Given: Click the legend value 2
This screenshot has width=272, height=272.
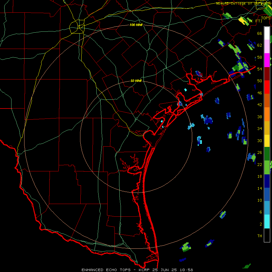Looking at the screenshot, I should [x=261, y=224].
